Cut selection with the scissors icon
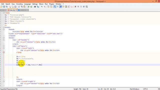 click(x=19, y=7)
